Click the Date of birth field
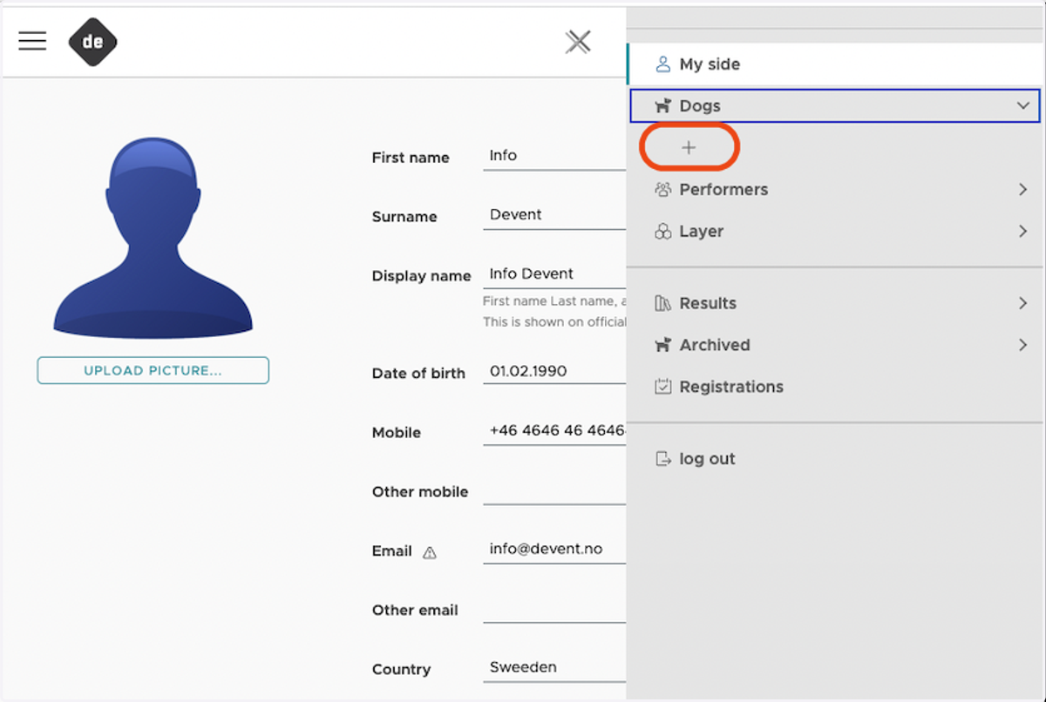 [554, 372]
